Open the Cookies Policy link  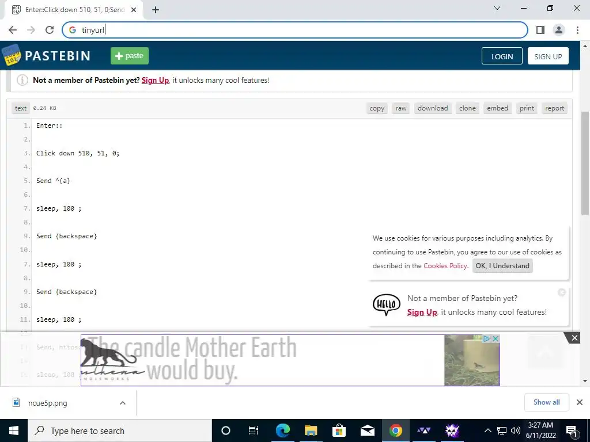point(445,266)
